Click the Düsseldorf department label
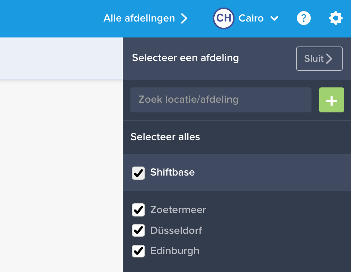 (x=176, y=230)
